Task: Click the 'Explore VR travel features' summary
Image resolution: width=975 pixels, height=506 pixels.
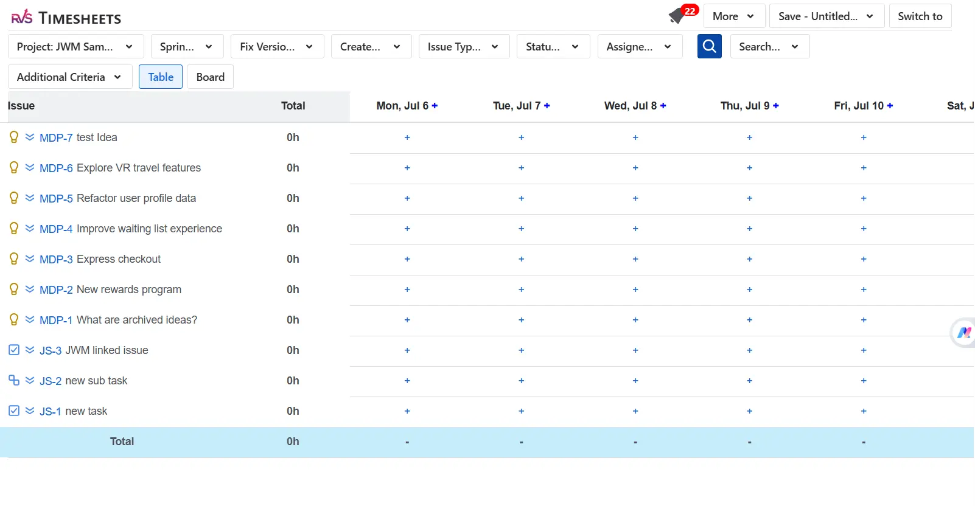Action: point(139,168)
